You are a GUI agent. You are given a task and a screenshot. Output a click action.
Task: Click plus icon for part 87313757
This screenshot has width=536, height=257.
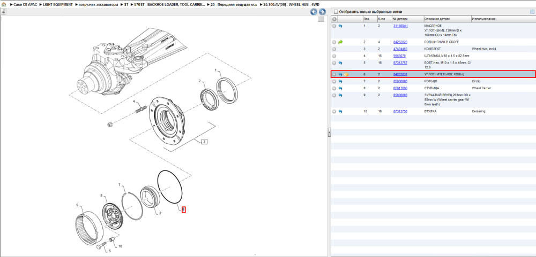tap(334, 63)
